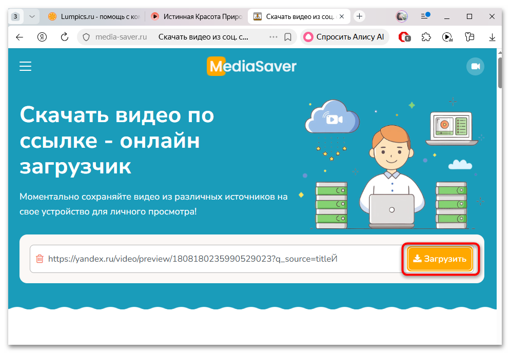
Task: Open the media playback control icon
Action: pos(447,37)
